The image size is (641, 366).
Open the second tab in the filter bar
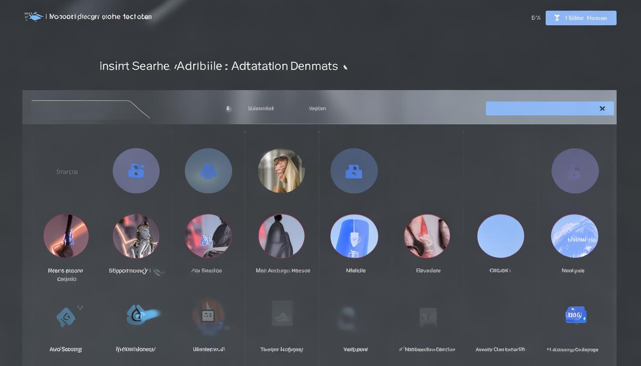tap(260, 109)
